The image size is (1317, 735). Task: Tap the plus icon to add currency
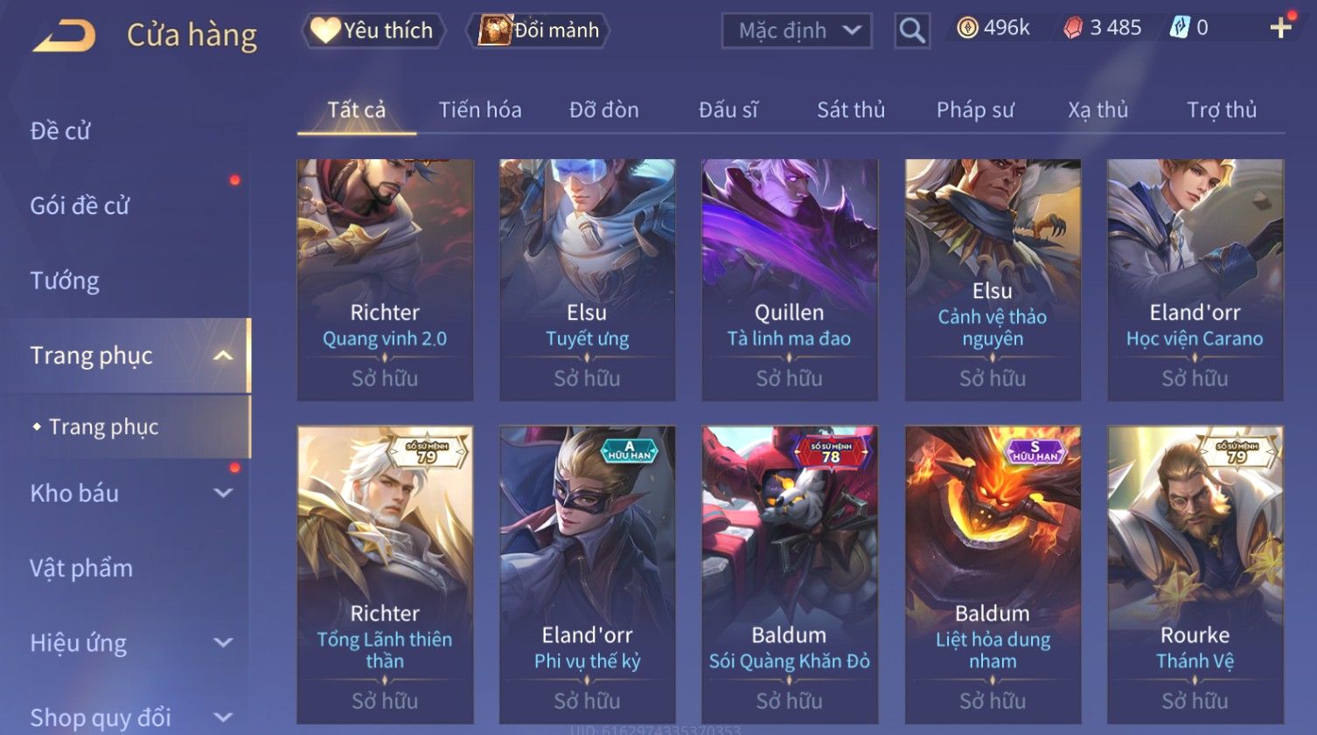(1280, 28)
